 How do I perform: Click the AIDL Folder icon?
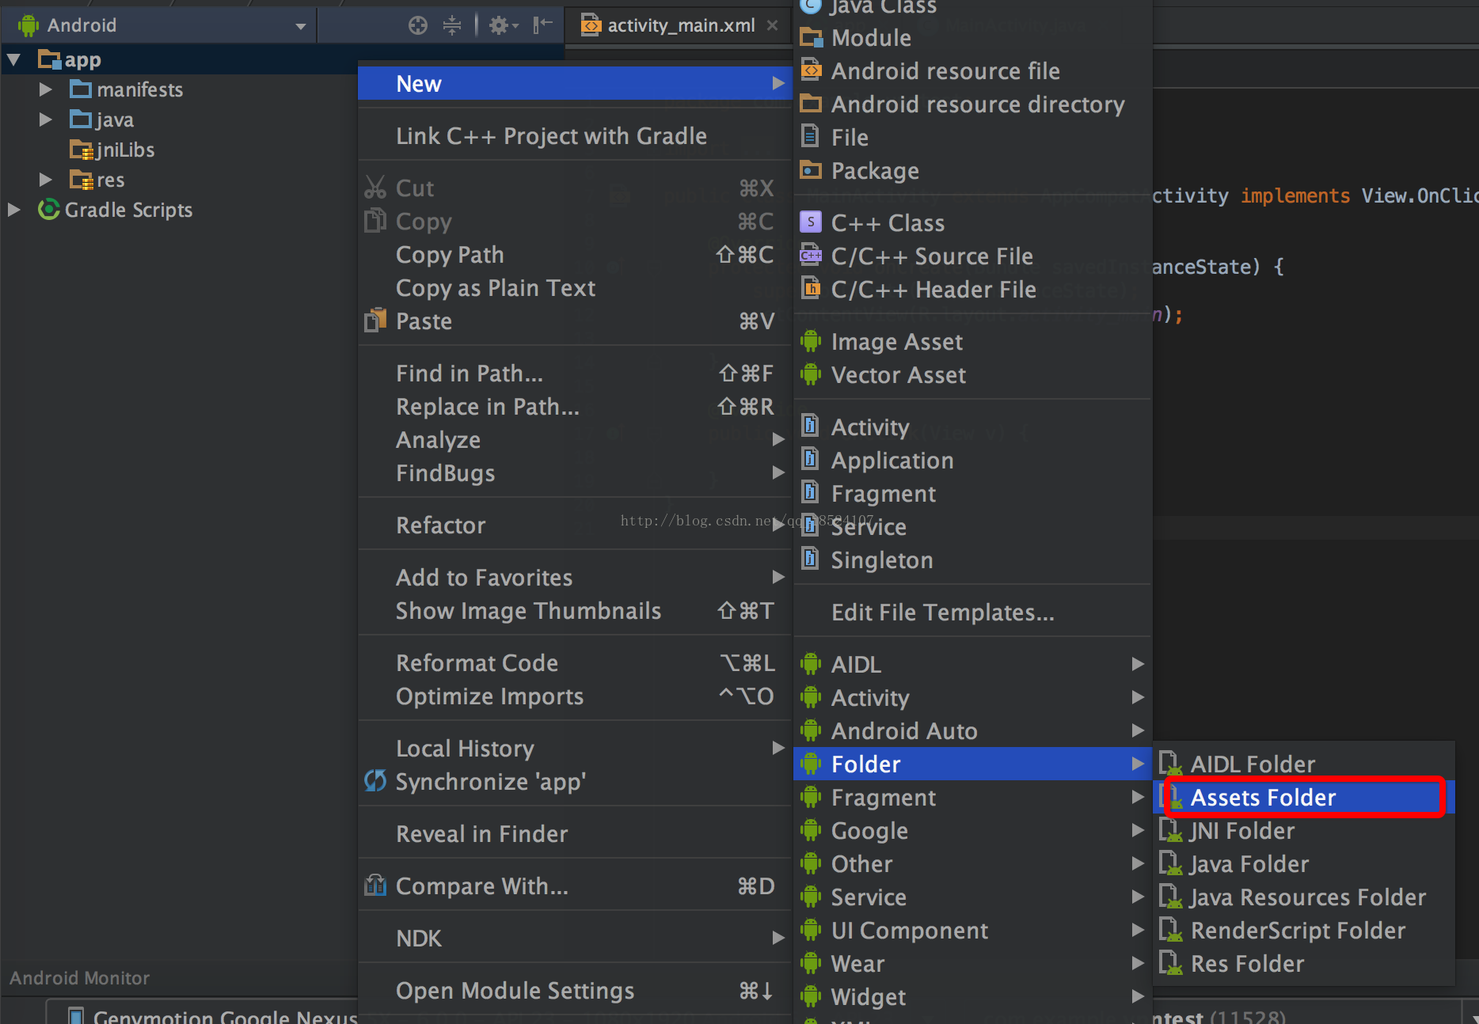[1170, 764]
